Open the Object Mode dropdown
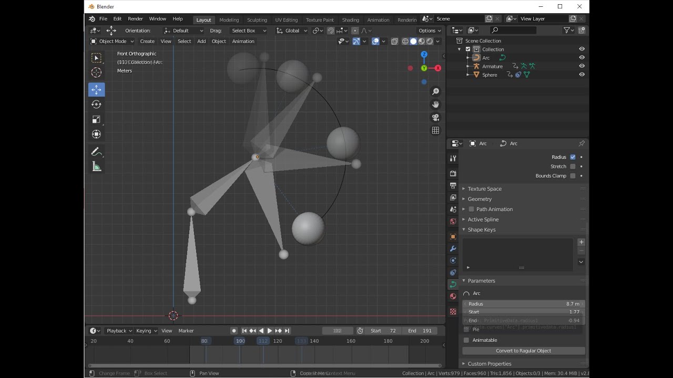673x378 pixels. tap(112, 41)
